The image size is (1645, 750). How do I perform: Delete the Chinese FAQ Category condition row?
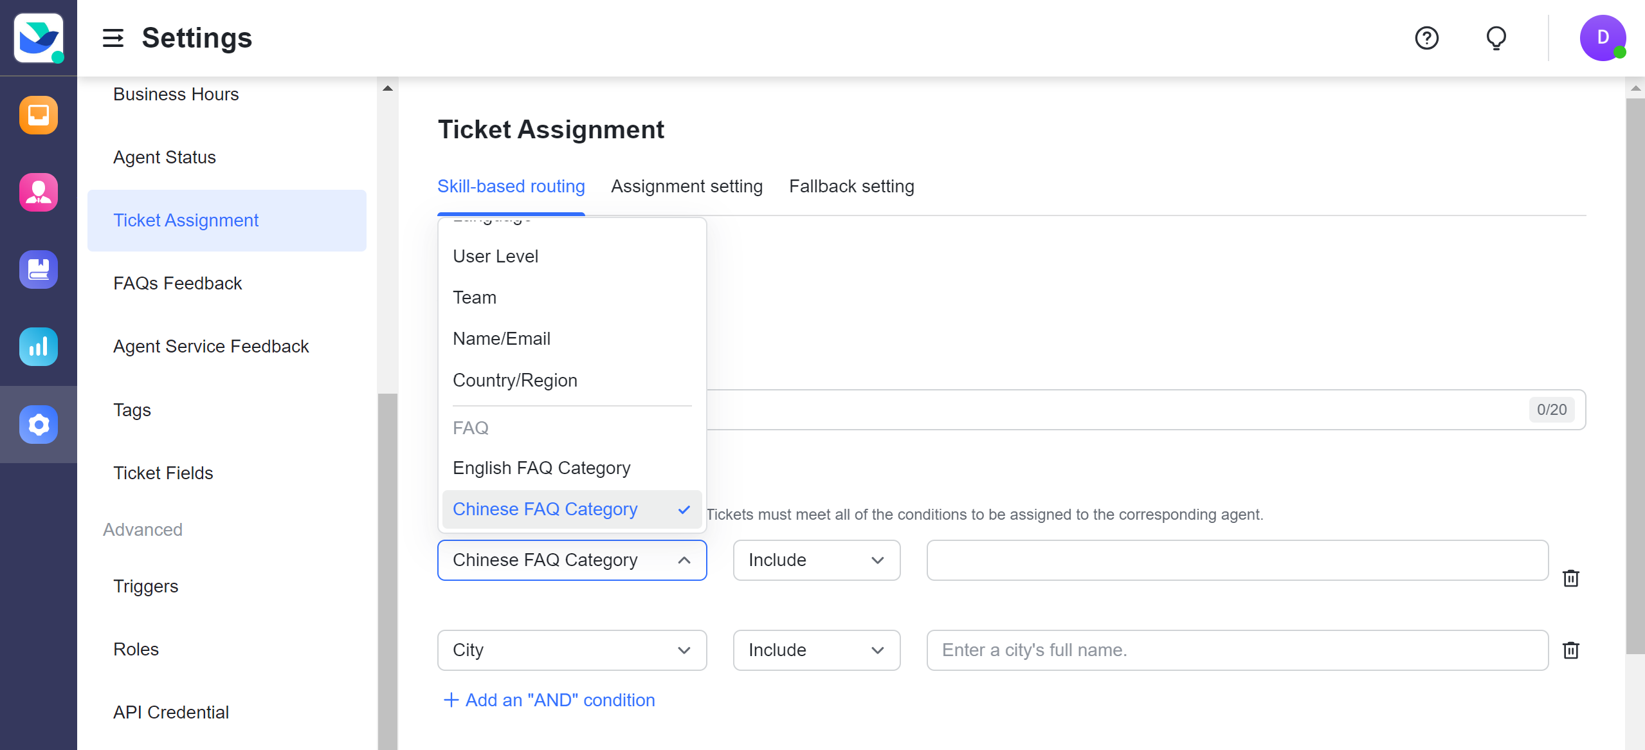coord(1572,578)
